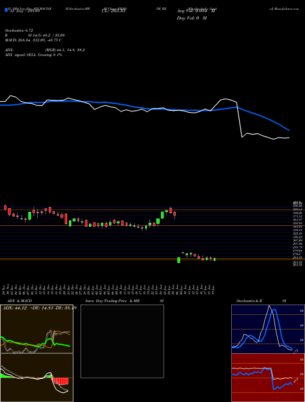Click the 'Stochastics & RSI' panel heading
The width and height of the screenshot is (305, 402).
pos(261,301)
